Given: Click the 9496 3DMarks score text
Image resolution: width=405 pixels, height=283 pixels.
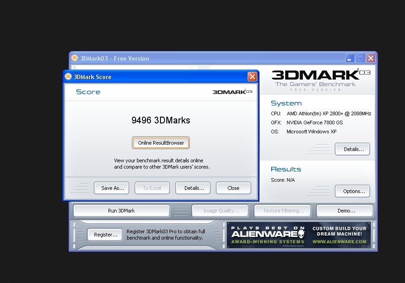Looking at the screenshot, I should click(160, 120).
